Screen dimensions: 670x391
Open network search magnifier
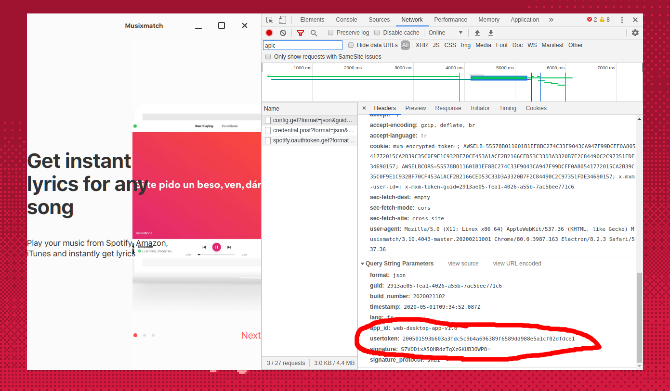point(314,33)
